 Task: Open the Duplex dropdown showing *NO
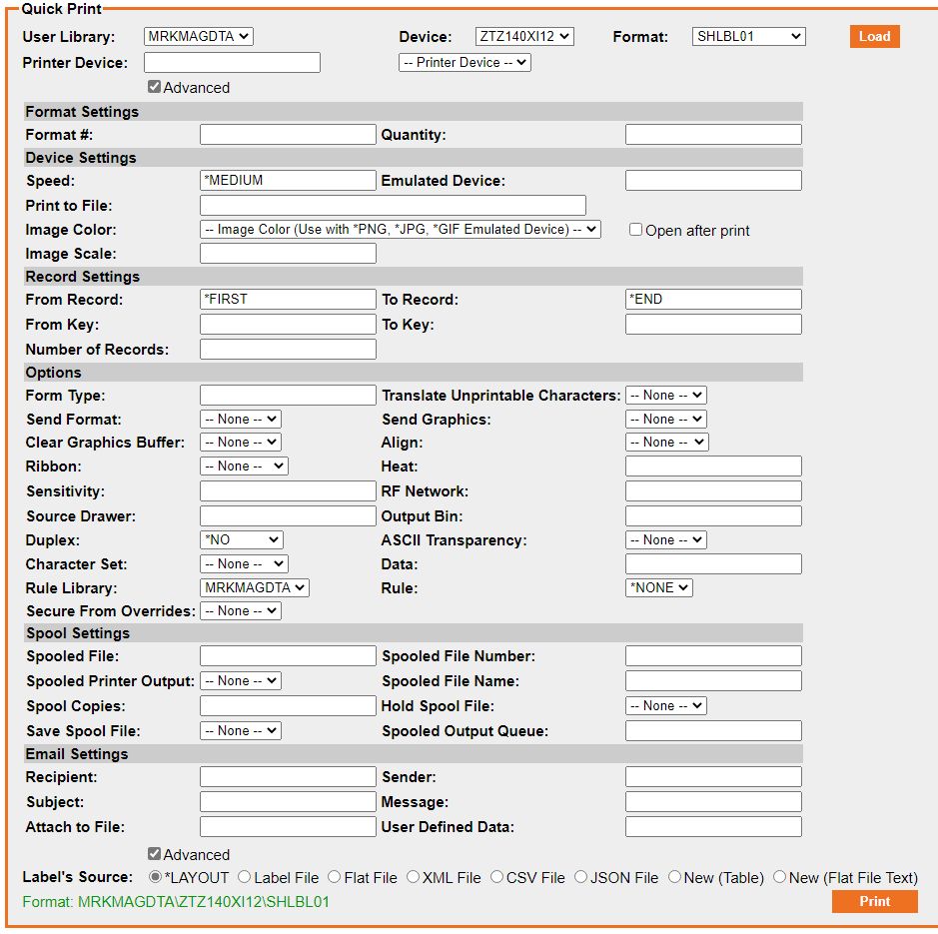[241, 539]
